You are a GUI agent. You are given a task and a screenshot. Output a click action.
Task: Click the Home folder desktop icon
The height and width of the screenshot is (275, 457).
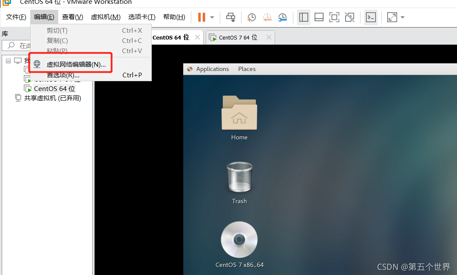point(239,113)
